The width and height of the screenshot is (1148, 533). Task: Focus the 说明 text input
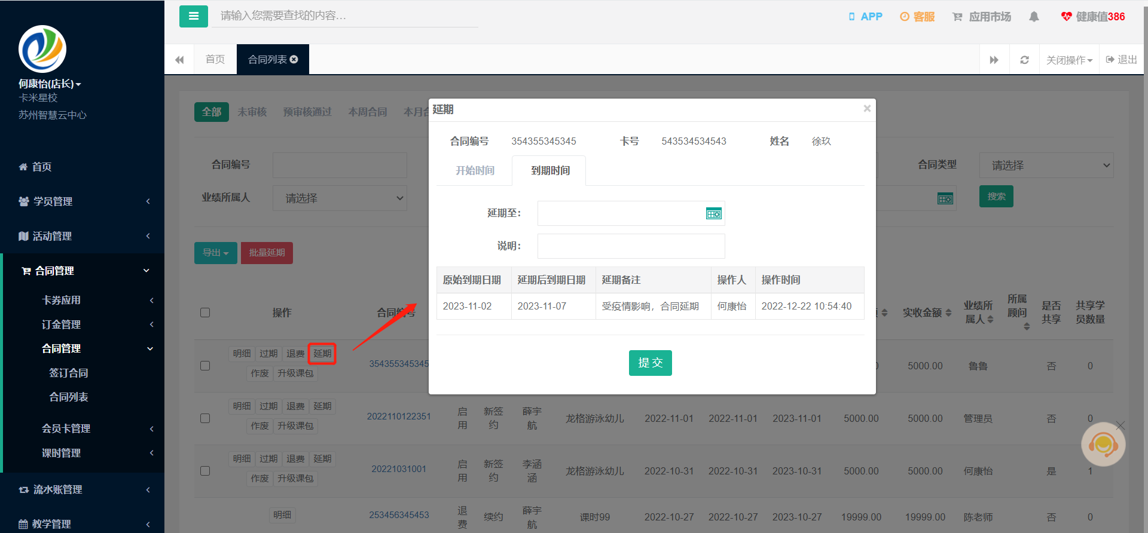pos(631,246)
